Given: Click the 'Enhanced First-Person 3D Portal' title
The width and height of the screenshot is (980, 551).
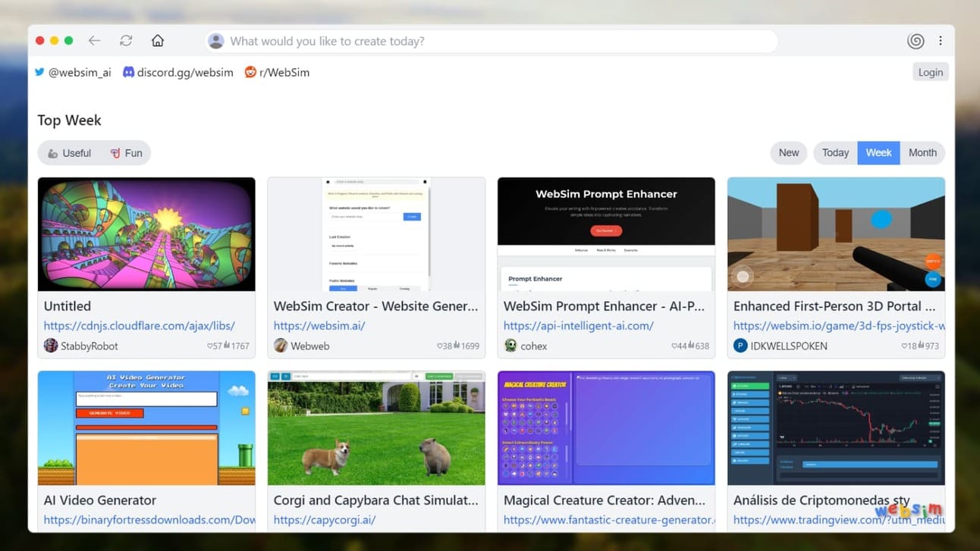Looking at the screenshot, I should click(x=834, y=306).
